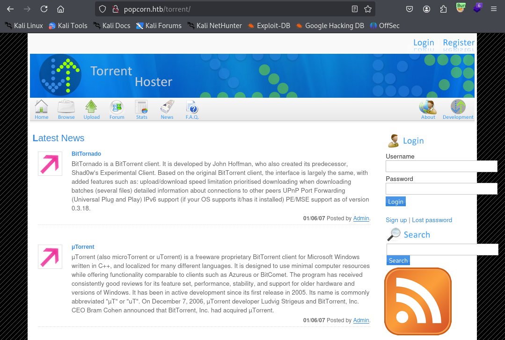This screenshot has height=340, width=505.
Task: Open the Pocket save icon
Action: coord(410,9)
